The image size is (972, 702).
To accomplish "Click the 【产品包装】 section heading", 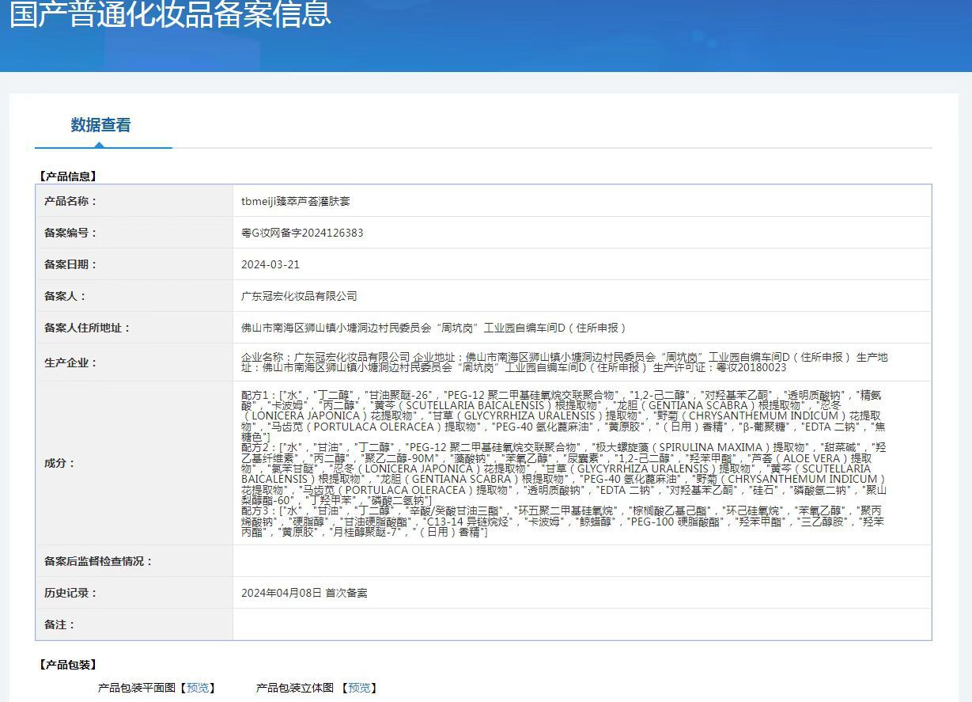I will [x=67, y=665].
